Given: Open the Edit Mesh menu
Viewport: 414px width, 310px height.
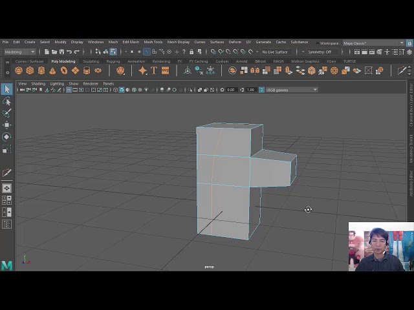Looking at the screenshot, I should pyautogui.click(x=130, y=42).
